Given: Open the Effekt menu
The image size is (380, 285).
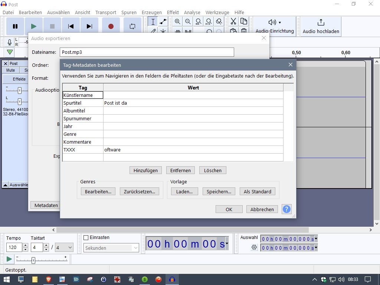Looking at the screenshot, I should 173,12.
